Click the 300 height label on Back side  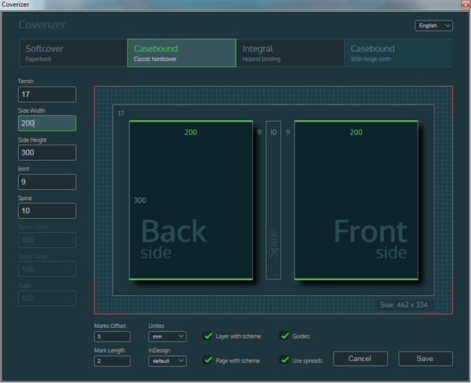tap(140, 200)
